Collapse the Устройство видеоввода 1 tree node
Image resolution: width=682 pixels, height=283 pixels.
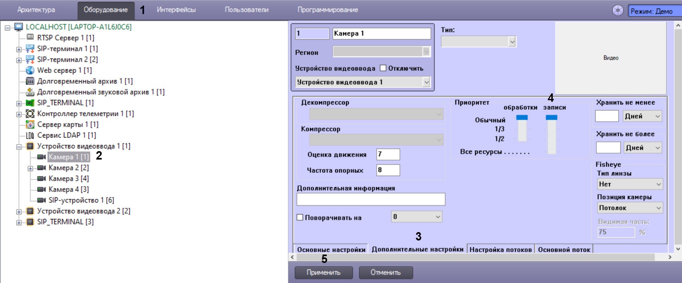point(19,147)
